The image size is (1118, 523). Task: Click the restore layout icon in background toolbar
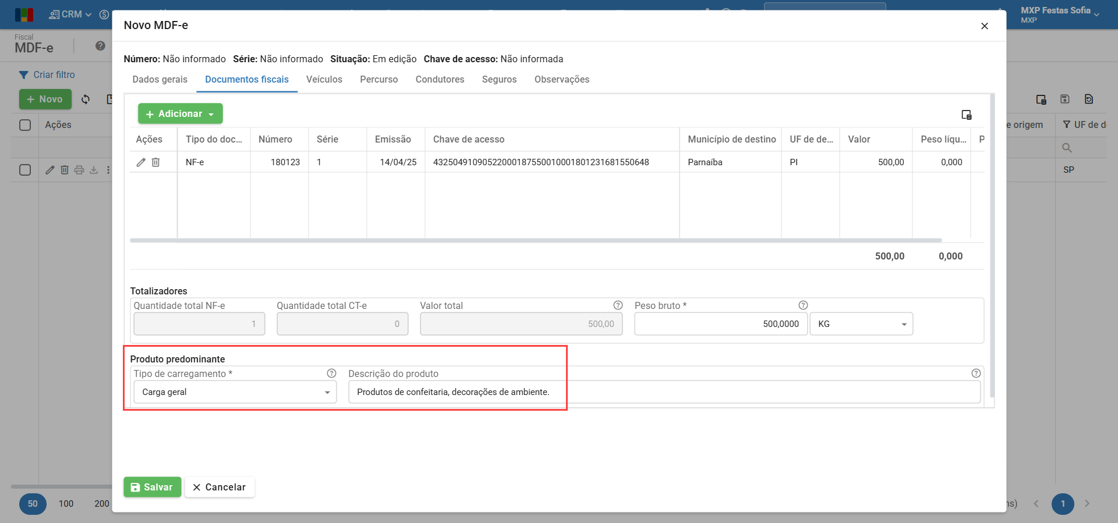tap(1089, 99)
